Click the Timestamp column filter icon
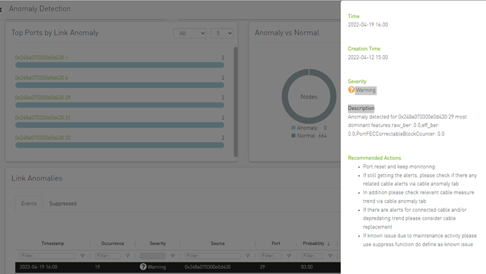 [82, 256]
